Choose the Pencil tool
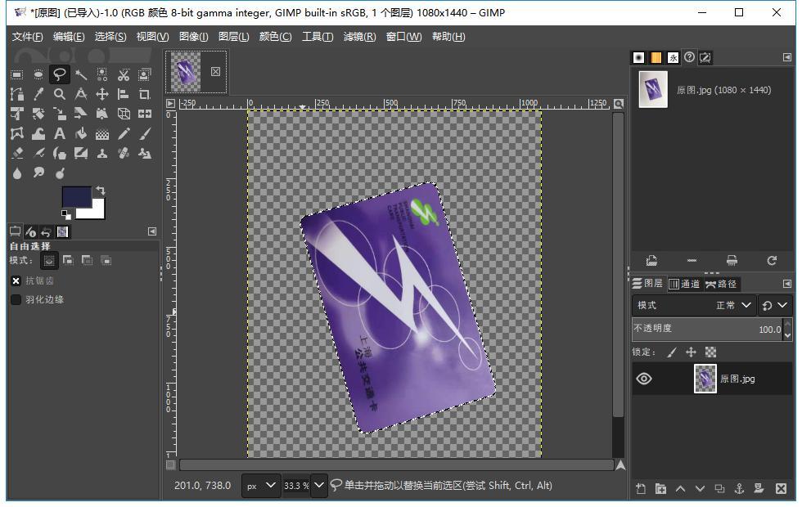This screenshot has height=507, width=802. coord(124,133)
